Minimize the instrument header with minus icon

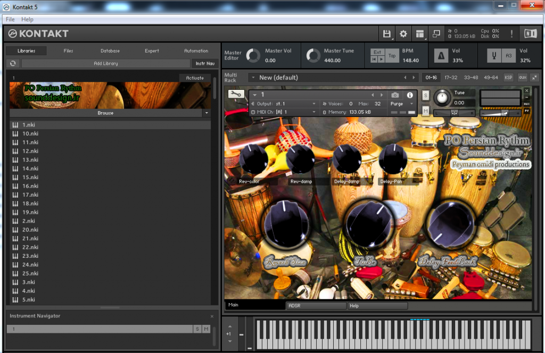526,97
